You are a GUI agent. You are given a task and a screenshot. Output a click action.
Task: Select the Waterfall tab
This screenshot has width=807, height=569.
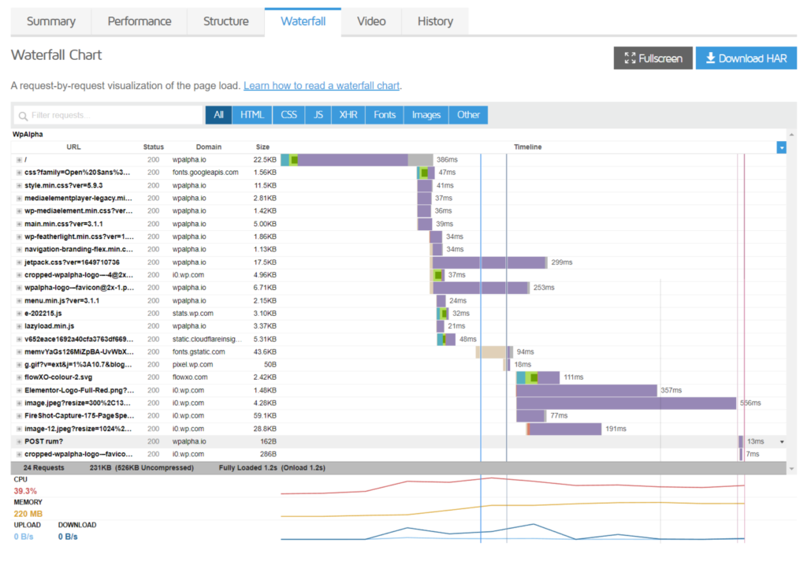[x=303, y=21]
